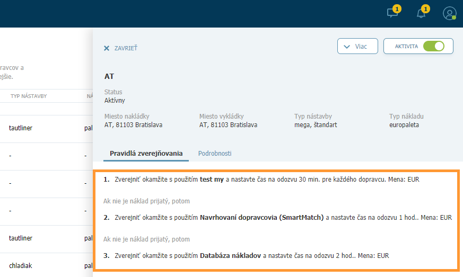Click rule 1 using test my
The width and height of the screenshot is (463, 277).
(x=261, y=180)
